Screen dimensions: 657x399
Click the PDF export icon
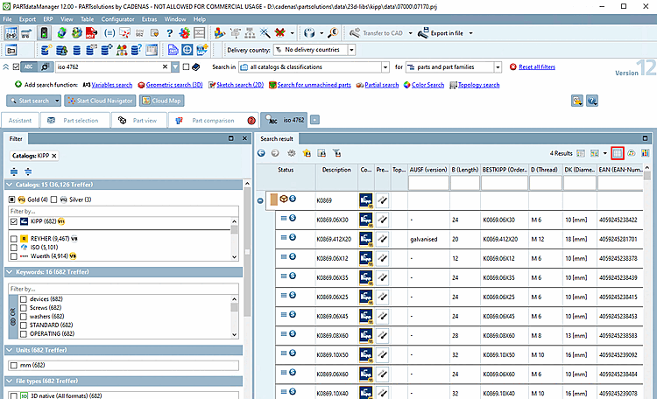click(x=91, y=32)
